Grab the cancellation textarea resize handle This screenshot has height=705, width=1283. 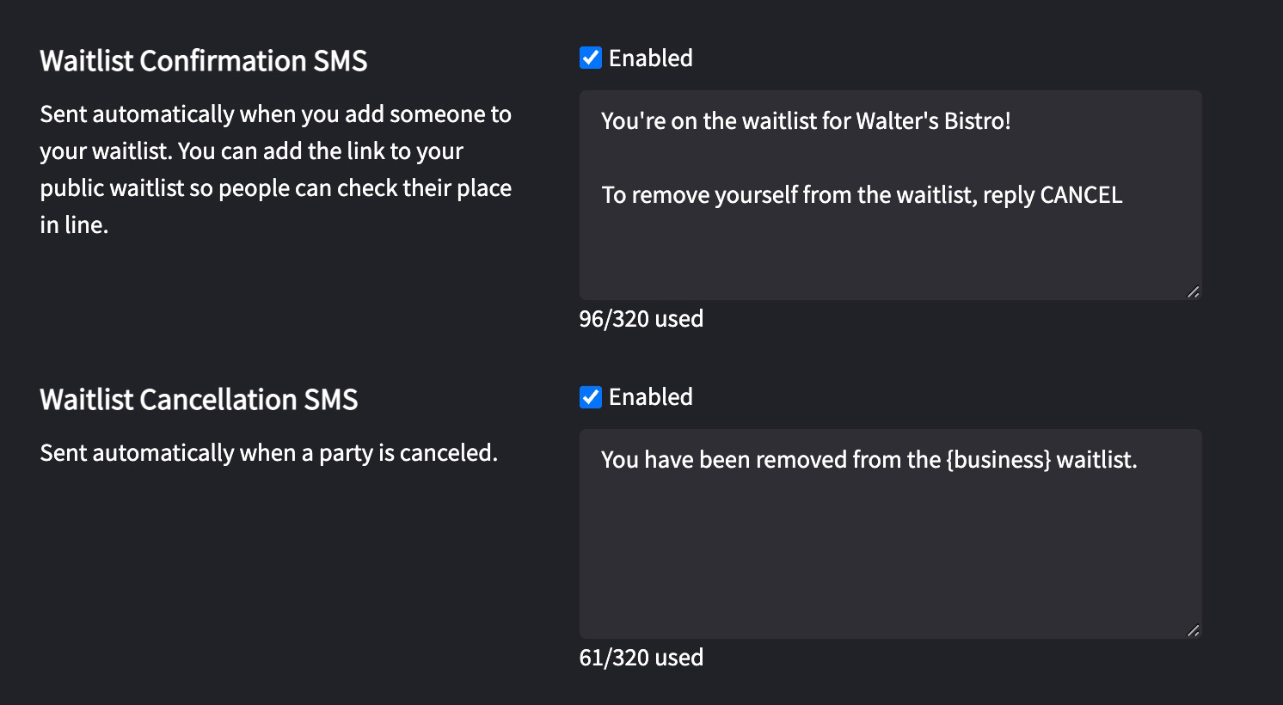1193,631
